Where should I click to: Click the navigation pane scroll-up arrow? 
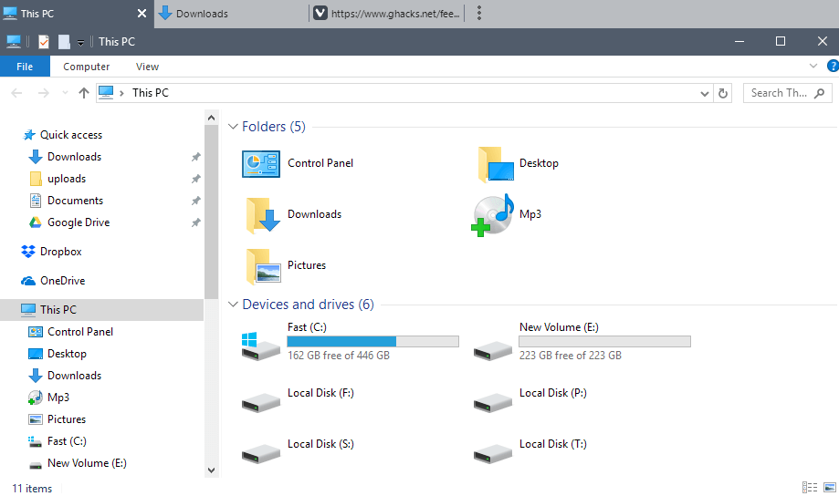(212, 118)
